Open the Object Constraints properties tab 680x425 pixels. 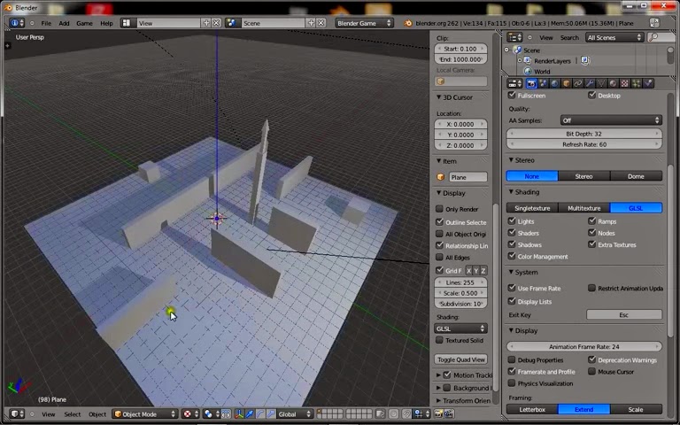[x=578, y=83]
